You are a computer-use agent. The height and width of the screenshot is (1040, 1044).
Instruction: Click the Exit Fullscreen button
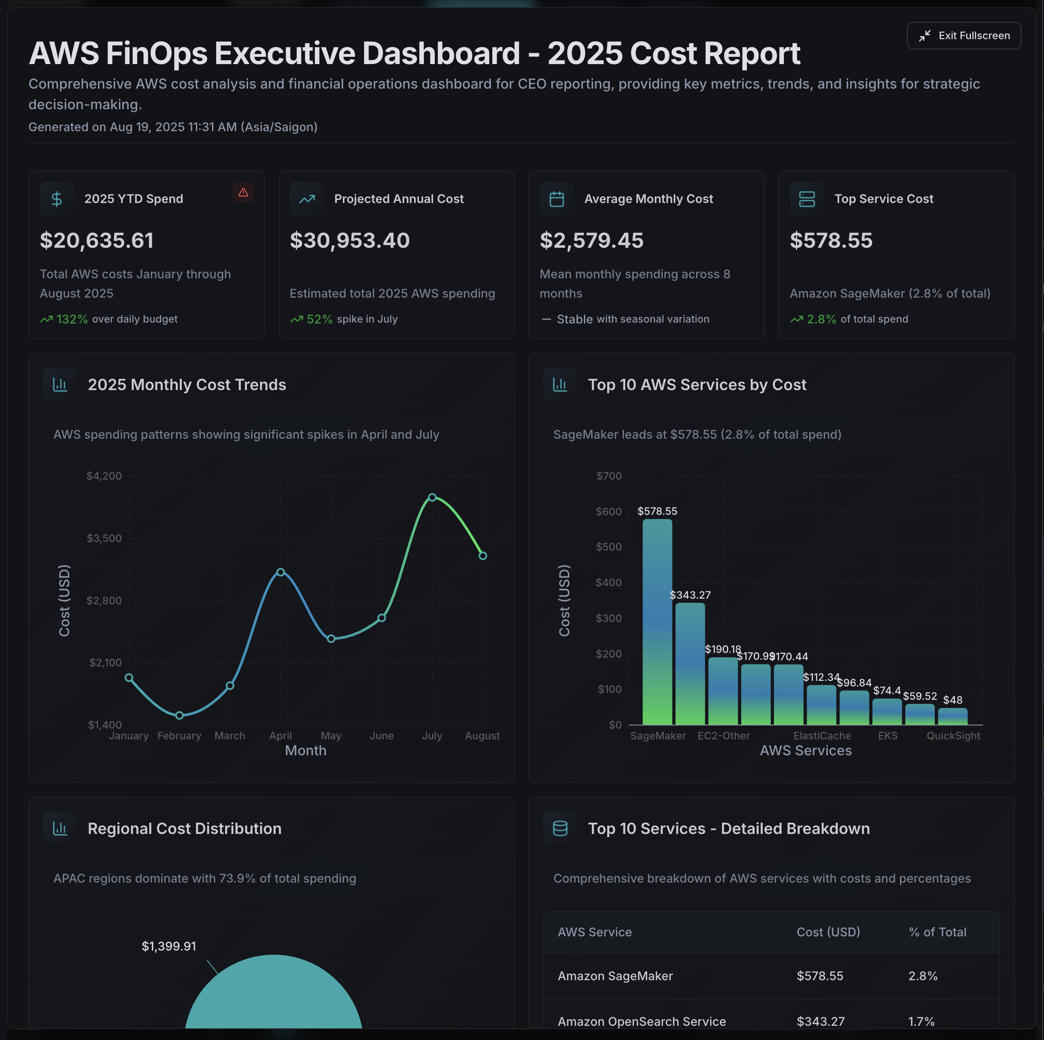pyautogui.click(x=964, y=36)
